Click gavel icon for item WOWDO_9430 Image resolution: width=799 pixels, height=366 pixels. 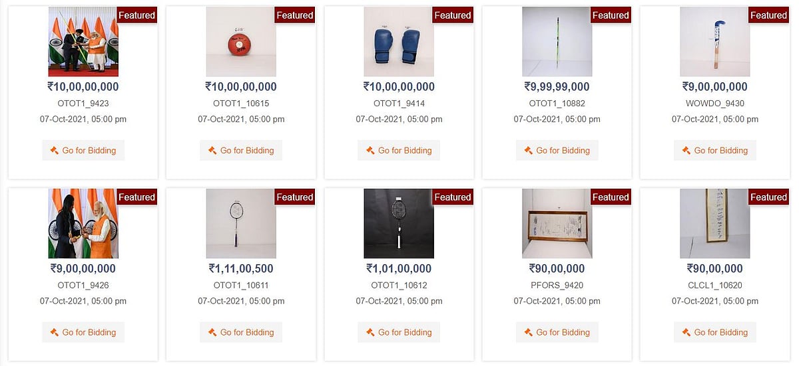click(686, 151)
